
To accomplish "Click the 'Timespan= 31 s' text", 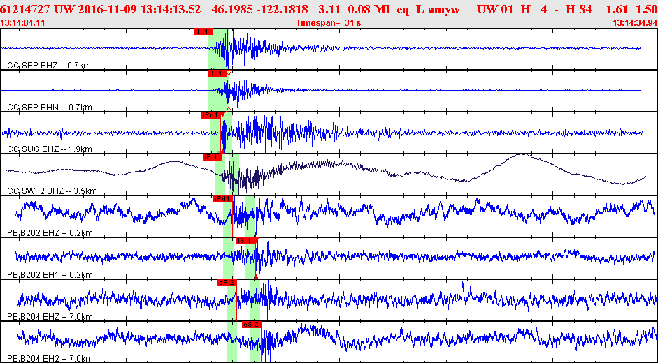I will coord(329,23).
